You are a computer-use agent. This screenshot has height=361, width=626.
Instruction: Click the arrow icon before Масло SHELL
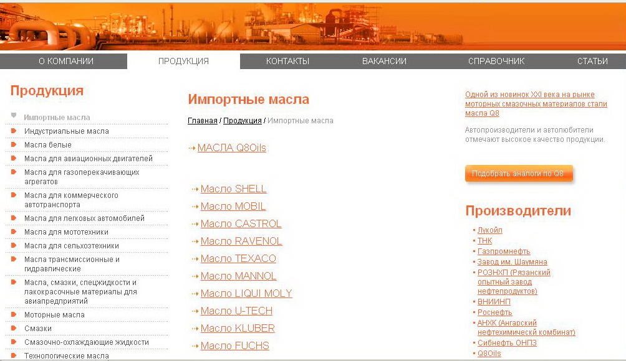(x=195, y=189)
